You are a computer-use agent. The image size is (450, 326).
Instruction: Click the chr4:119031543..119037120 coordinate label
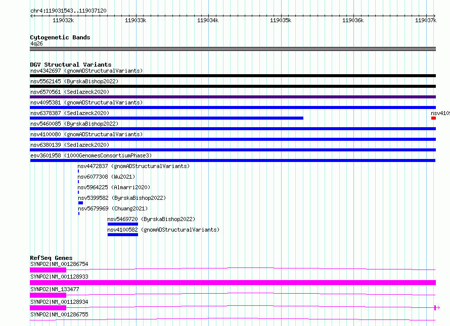tap(68, 11)
